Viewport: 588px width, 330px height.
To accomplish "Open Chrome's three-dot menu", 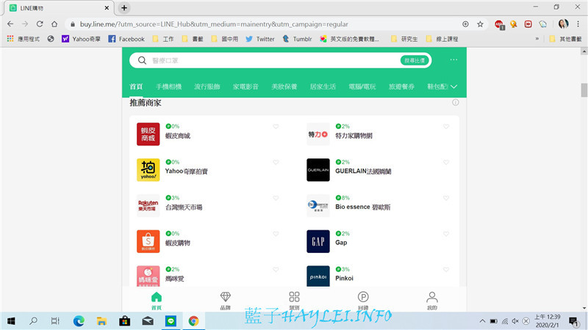I will [x=578, y=24].
